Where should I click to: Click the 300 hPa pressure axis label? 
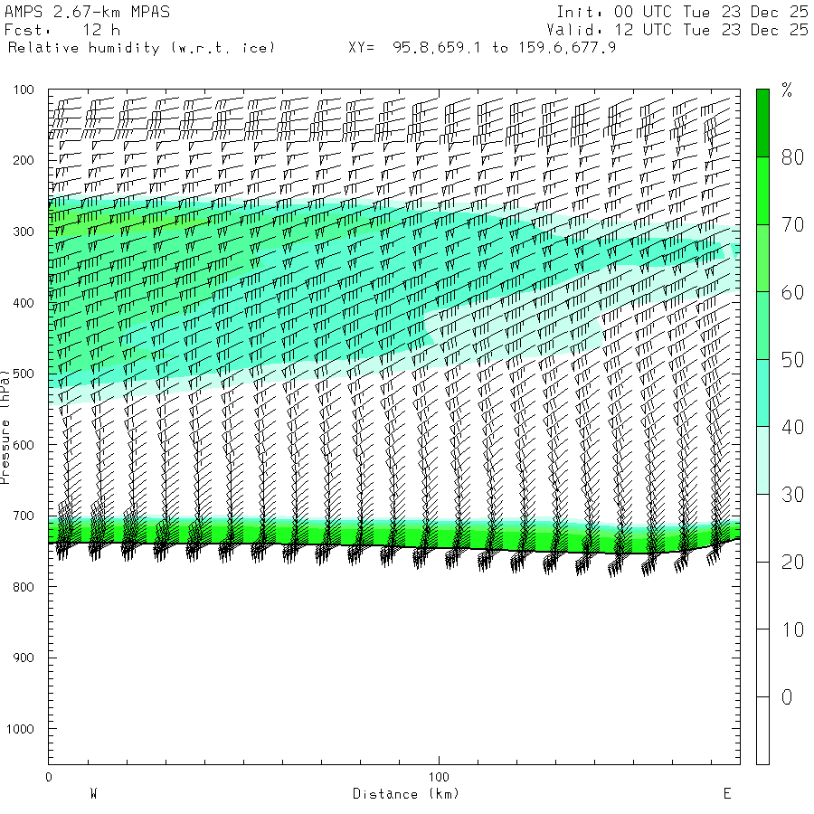(24, 232)
